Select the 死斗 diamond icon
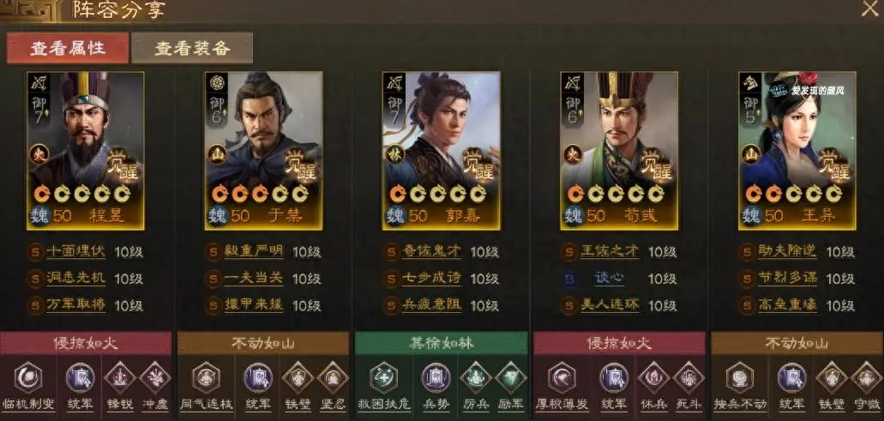884x421 pixels. (x=689, y=377)
